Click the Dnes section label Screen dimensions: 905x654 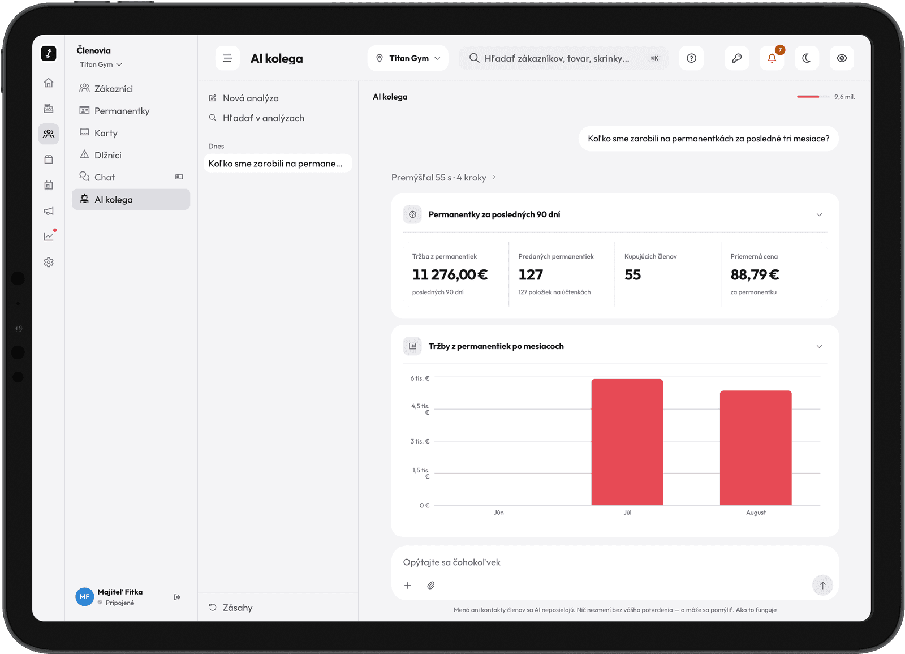coord(216,146)
